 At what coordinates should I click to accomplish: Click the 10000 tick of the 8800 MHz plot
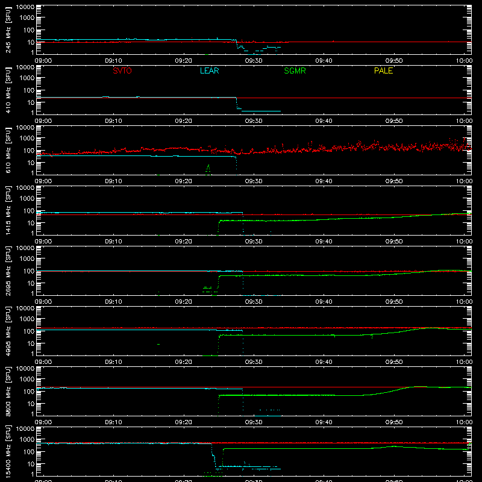tap(25, 369)
